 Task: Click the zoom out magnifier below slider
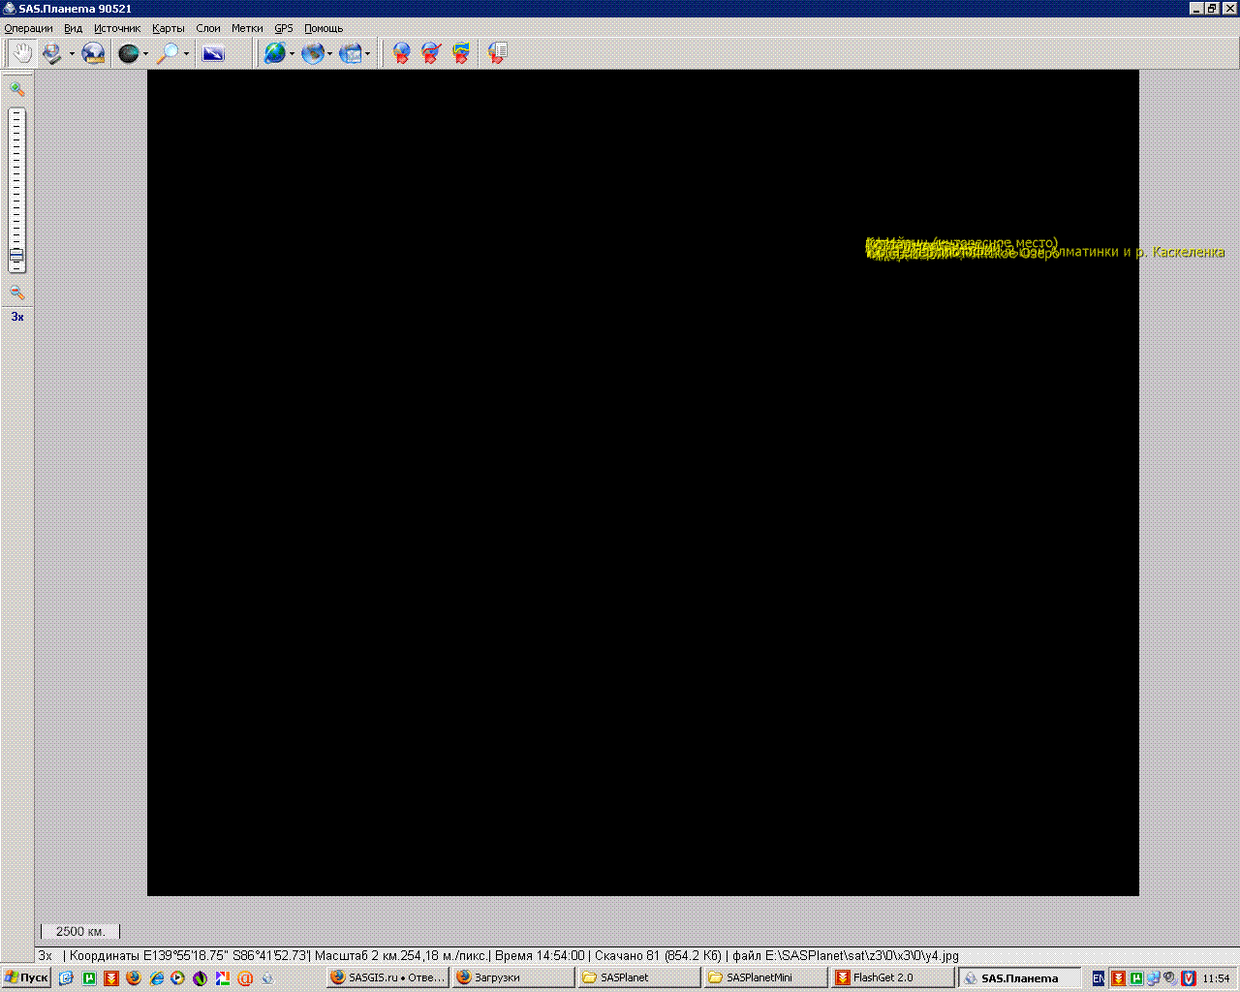coord(16,292)
